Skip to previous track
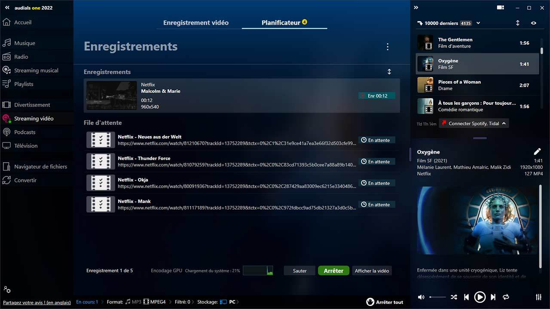This screenshot has width=550, height=309. (466, 297)
